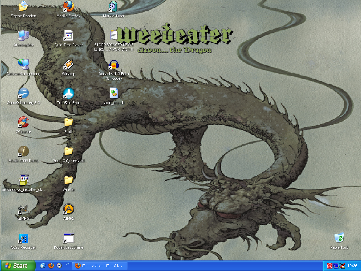Image resolution: width=361 pixels, height=271 pixels.
Task: Launch Windows Media Player from quick launch
Action: point(59,266)
